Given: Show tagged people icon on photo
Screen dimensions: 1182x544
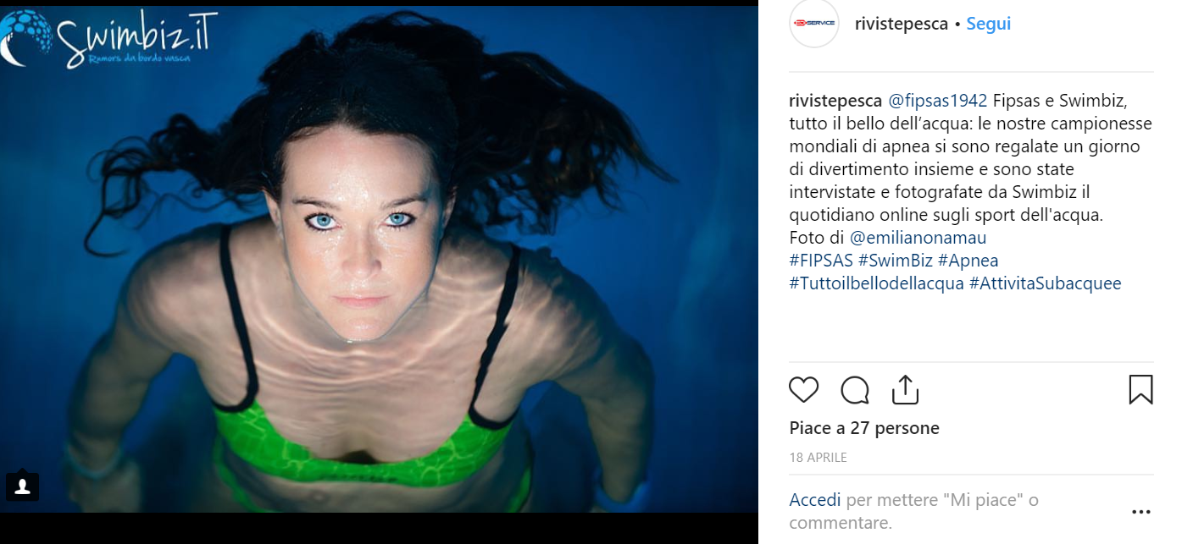Looking at the screenshot, I should pyautogui.click(x=23, y=486).
